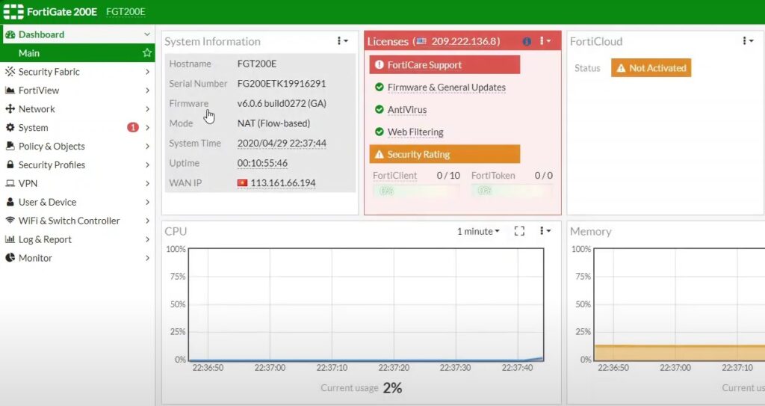Expand the Network submenu chevron

[147, 109]
